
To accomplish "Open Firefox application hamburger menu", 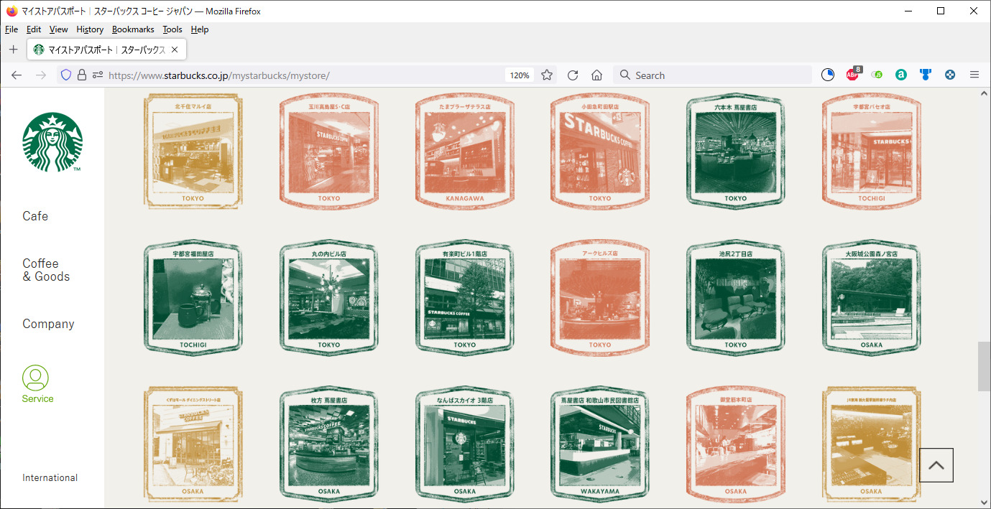I will 974,75.
